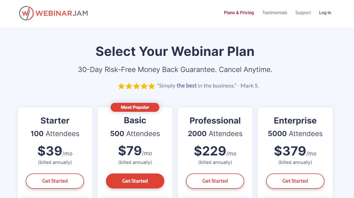Open the Log in link
Screen dimensions: 354x198
325,13
